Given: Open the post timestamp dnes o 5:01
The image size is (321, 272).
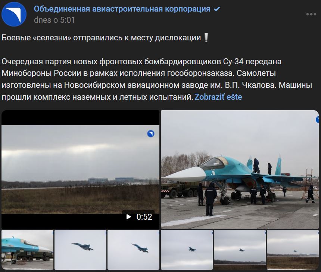Looking at the screenshot, I should (54, 20).
